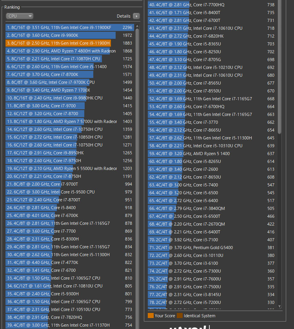Select the Core i9-9900K ranking entry

(x=59, y=36)
